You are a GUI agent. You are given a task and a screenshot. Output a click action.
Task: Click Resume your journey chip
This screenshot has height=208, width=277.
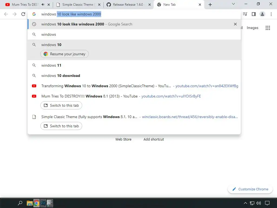[64, 54]
